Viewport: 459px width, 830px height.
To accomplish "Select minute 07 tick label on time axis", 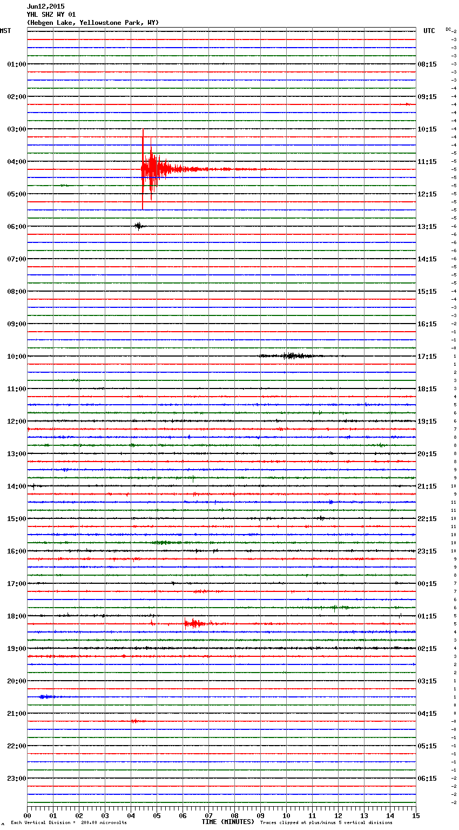I will [208, 815].
